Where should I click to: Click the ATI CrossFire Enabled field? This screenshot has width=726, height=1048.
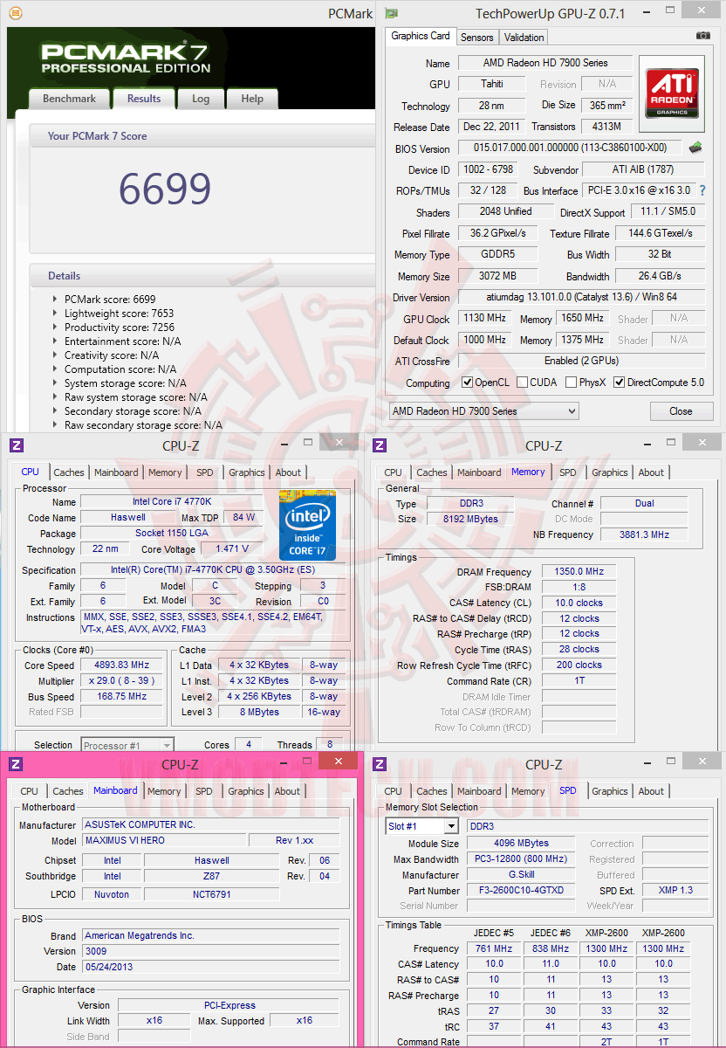[581, 361]
